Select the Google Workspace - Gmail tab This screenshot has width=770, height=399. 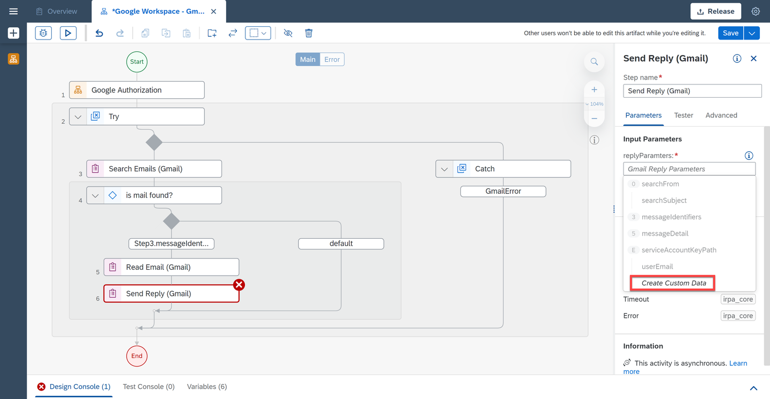[158, 11]
